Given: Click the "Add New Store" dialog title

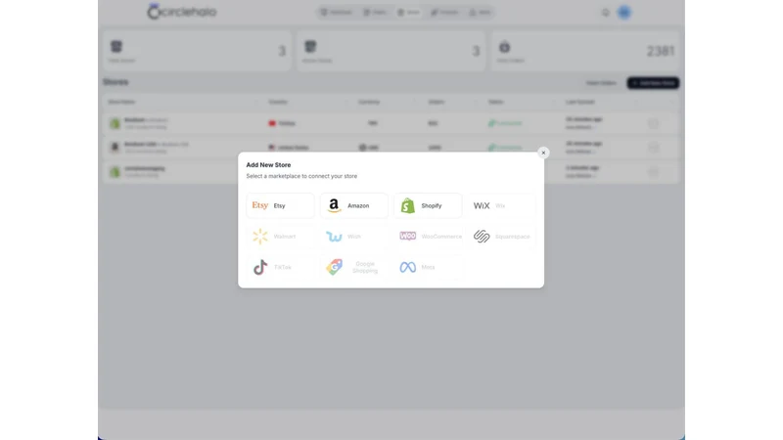Looking at the screenshot, I should click(x=268, y=164).
